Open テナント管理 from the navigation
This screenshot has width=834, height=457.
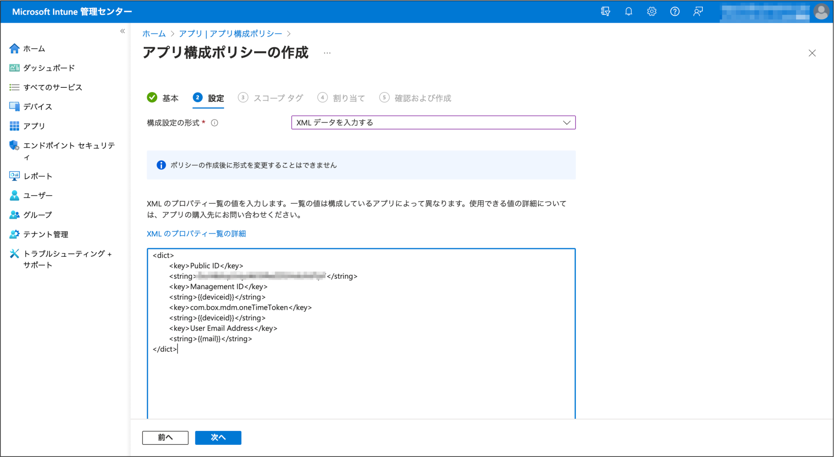point(46,234)
